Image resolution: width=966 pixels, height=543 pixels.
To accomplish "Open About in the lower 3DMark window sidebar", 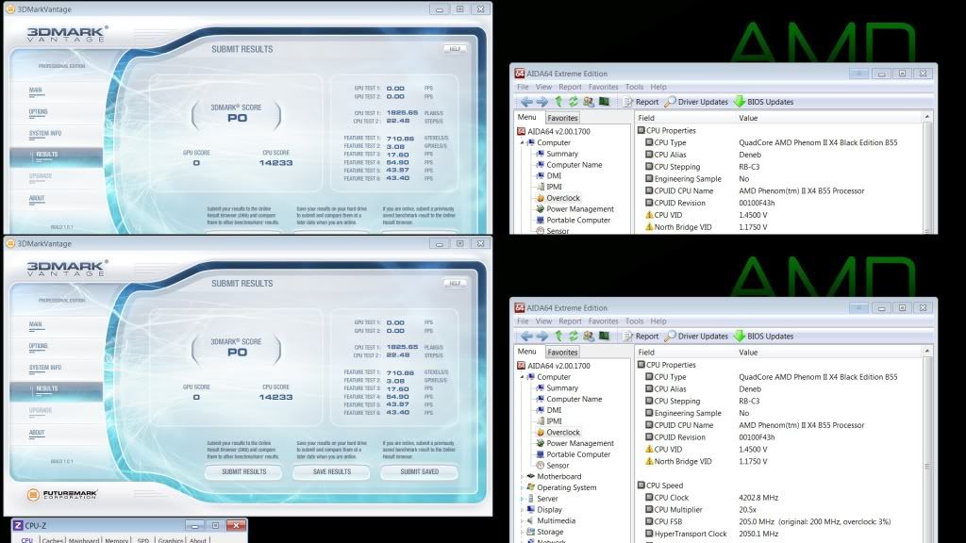I will pos(37,433).
